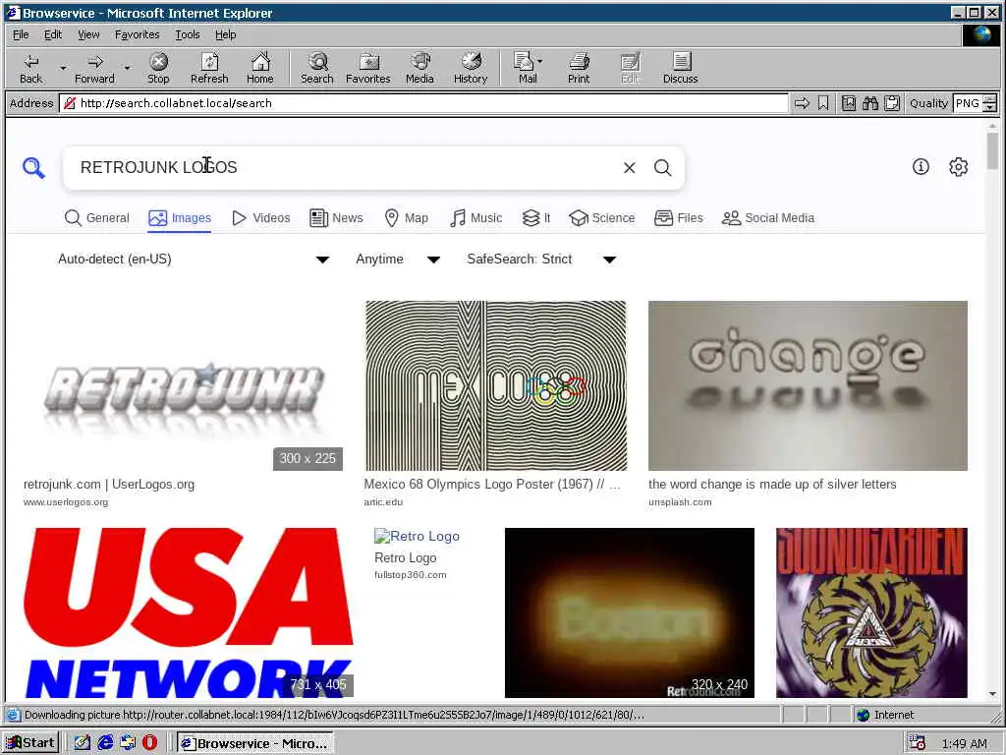Click the address bar URL field
1006x755 pixels.
(423, 103)
